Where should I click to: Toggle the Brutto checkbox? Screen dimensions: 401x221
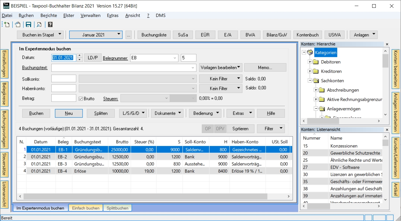(81, 98)
